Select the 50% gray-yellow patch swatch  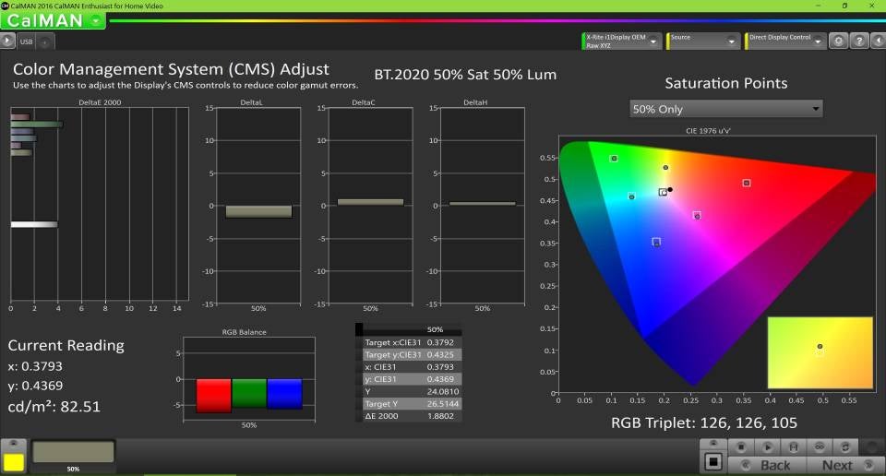click(73, 452)
